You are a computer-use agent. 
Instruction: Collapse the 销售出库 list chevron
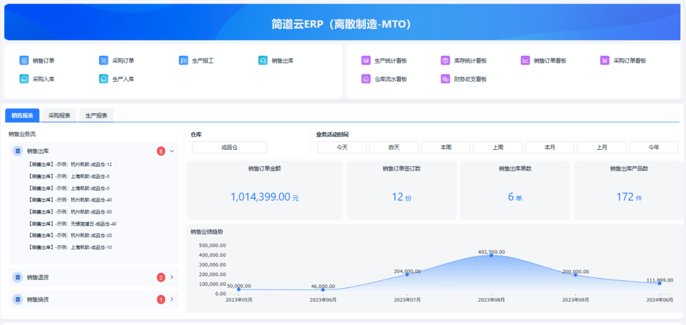point(171,151)
